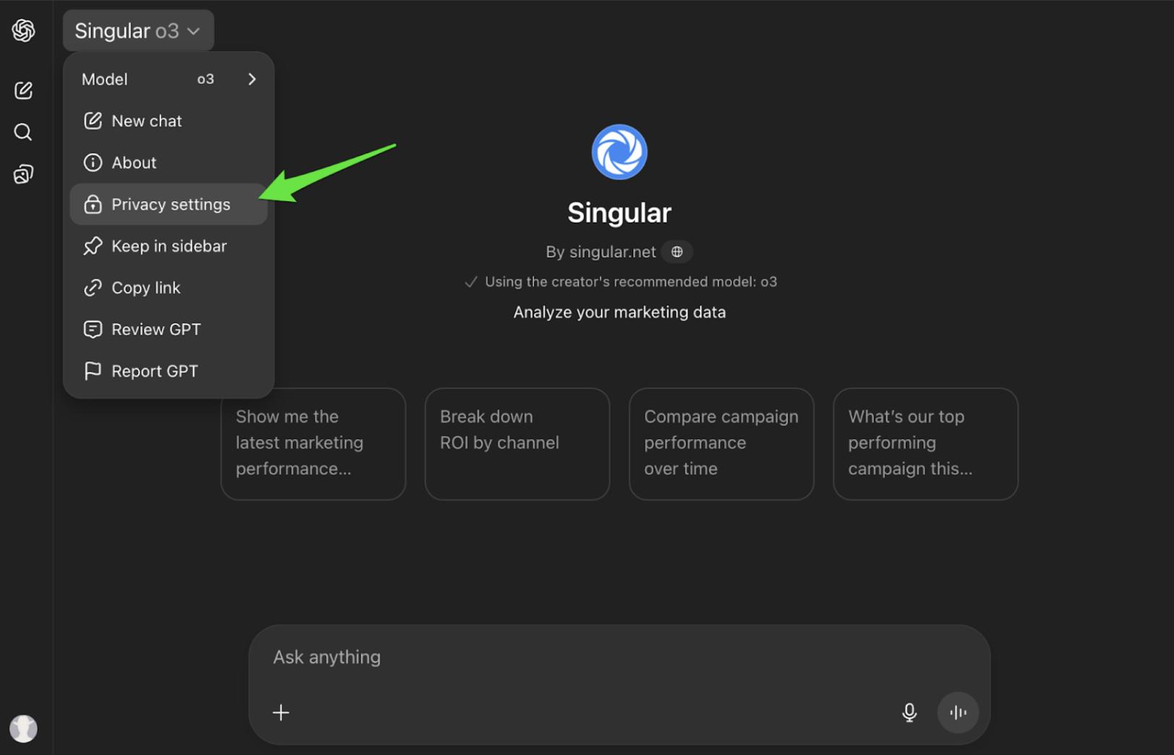Open your profile via the avatar bottom left
1174x755 pixels.
pos(24,728)
